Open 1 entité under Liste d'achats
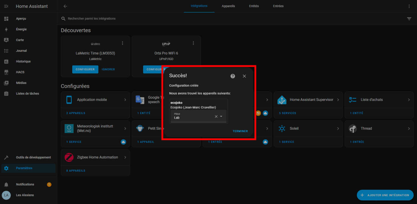Screen dimensions: 417x204 coord(357,113)
